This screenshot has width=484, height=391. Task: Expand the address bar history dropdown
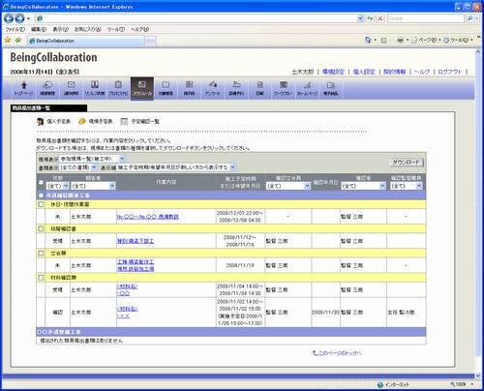[x=360, y=18]
